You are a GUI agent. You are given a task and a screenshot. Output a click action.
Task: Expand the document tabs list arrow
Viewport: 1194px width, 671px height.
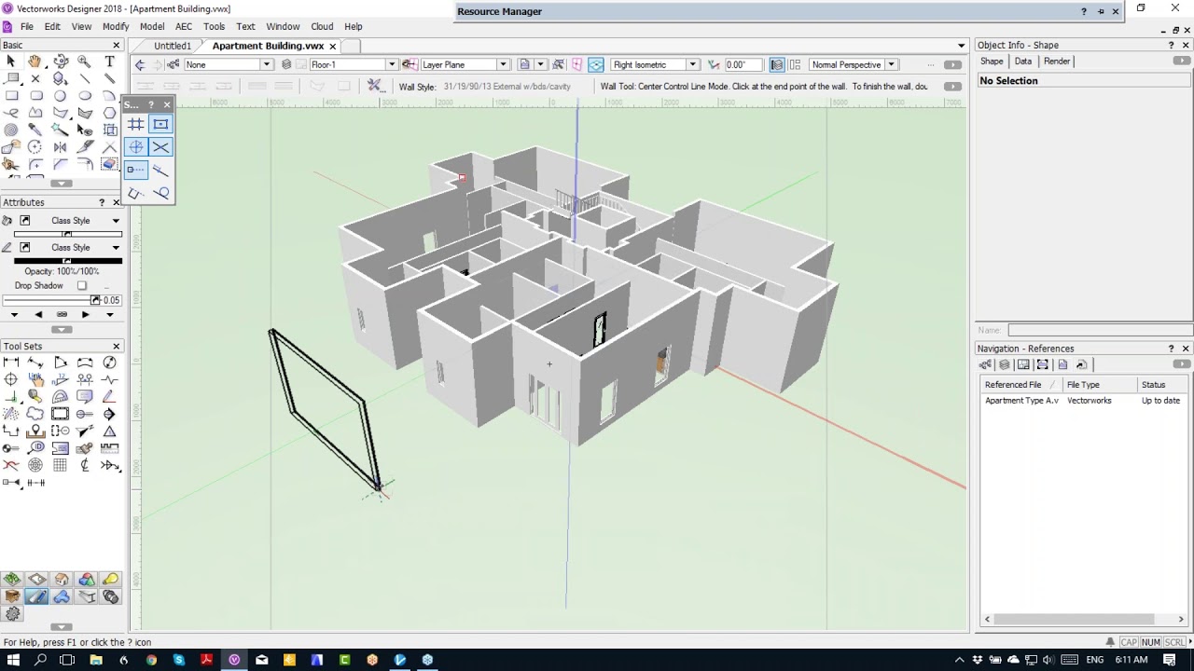tap(961, 46)
